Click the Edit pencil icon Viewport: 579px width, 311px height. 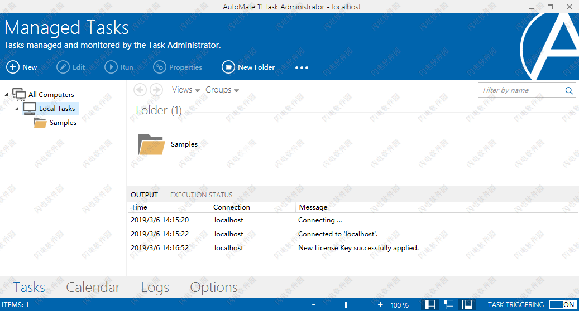click(63, 67)
